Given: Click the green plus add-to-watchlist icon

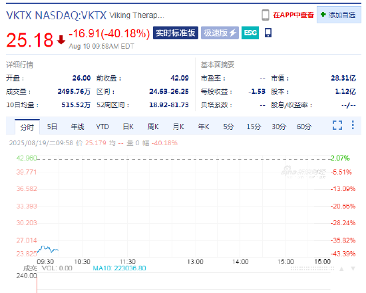Looking at the screenshot, I should tap(323, 15).
